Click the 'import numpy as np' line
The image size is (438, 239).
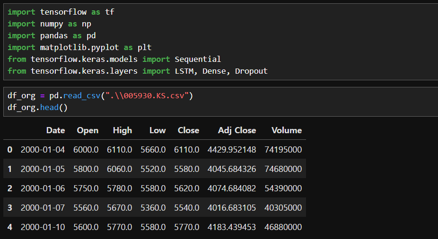[50, 24]
